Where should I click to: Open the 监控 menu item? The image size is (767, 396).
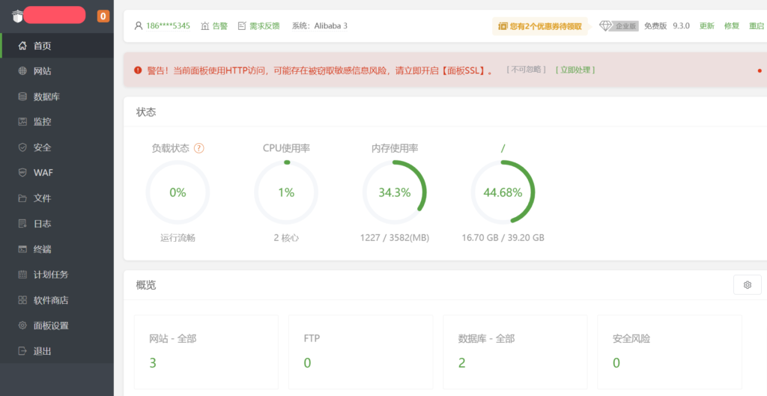[x=42, y=122]
